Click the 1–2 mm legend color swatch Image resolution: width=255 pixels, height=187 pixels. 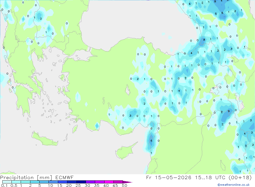tap(25, 182)
